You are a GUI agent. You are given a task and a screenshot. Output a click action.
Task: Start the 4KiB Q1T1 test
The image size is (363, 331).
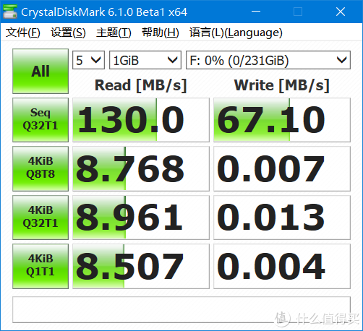pyautogui.click(x=40, y=266)
